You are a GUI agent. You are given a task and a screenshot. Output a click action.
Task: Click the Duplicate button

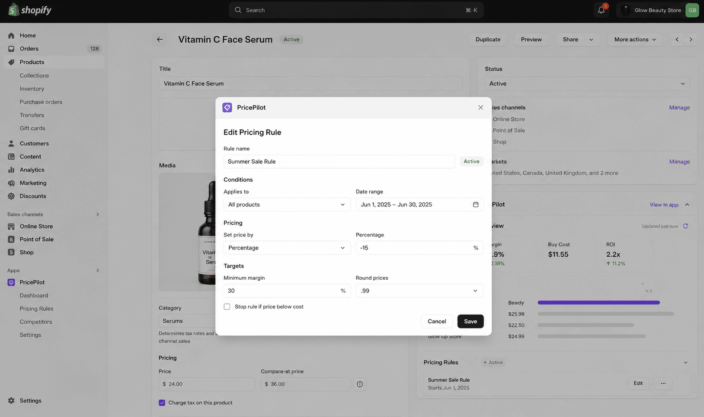[488, 39]
